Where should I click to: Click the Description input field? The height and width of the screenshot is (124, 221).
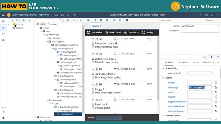pos(200,31)
